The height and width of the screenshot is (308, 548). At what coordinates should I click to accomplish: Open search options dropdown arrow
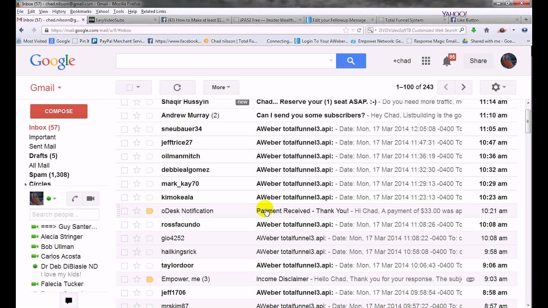point(331,61)
